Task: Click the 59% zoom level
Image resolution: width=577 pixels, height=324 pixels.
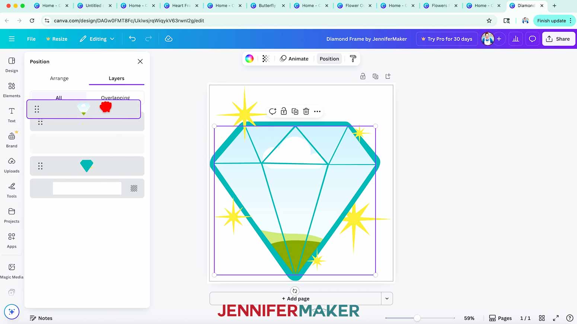Action: tap(469, 318)
